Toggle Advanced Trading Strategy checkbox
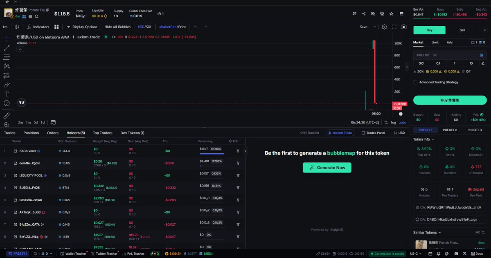The height and width of the screenshot is (258, 491). (415, 82)
